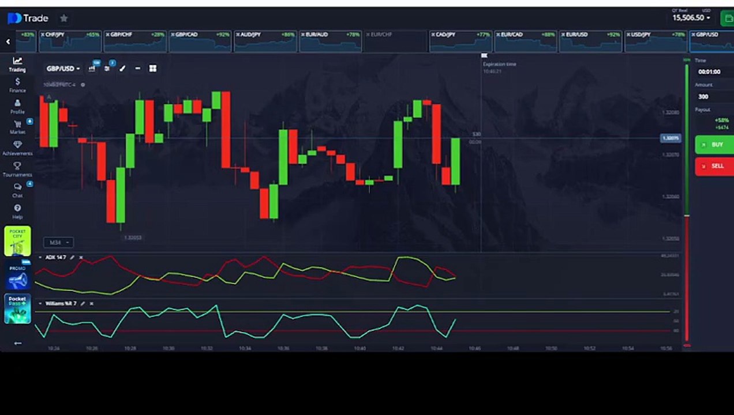Collapse the ADX 14 7 indicator panel
The width and height of the screenshot is (734, 415).
click(x=40, y=257)
